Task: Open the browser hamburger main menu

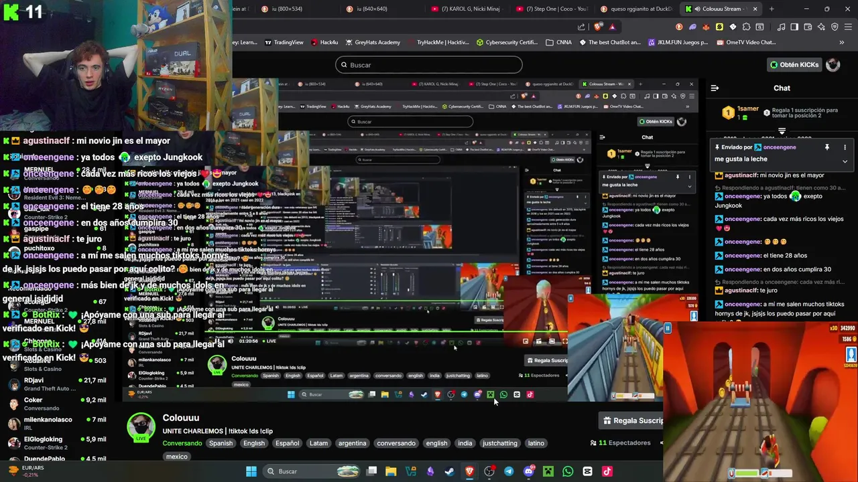Action: click(848, 27)
